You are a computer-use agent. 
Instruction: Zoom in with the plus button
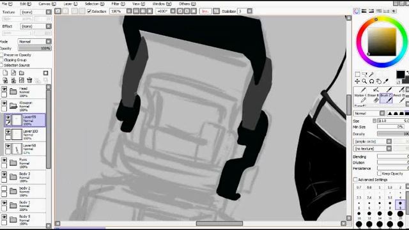click(143, 11)
